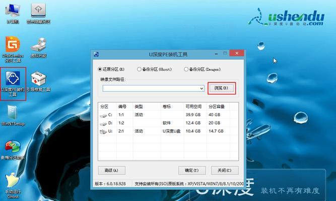Open the virtual CD drive desktop icon

[38, 48]
